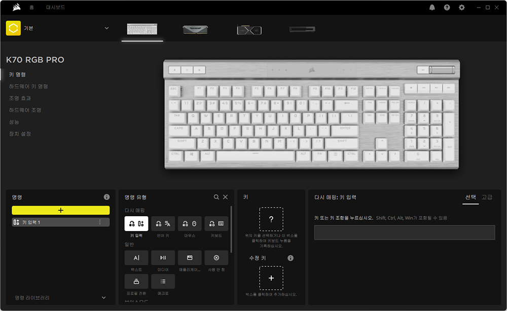Open 장치 설정 in the sidebar
This screenshot has width=507, height=311.
(x=20, y=134)
